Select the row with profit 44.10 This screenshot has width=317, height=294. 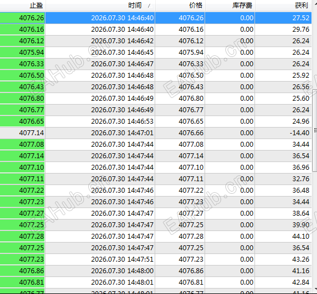(x=156, y=236)
